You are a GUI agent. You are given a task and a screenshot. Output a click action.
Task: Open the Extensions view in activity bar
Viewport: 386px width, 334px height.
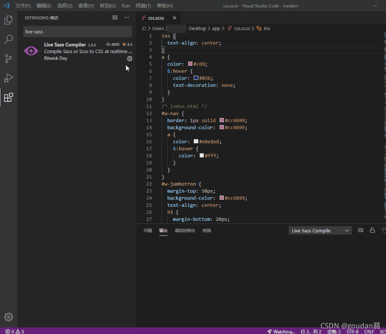[9, 97]
